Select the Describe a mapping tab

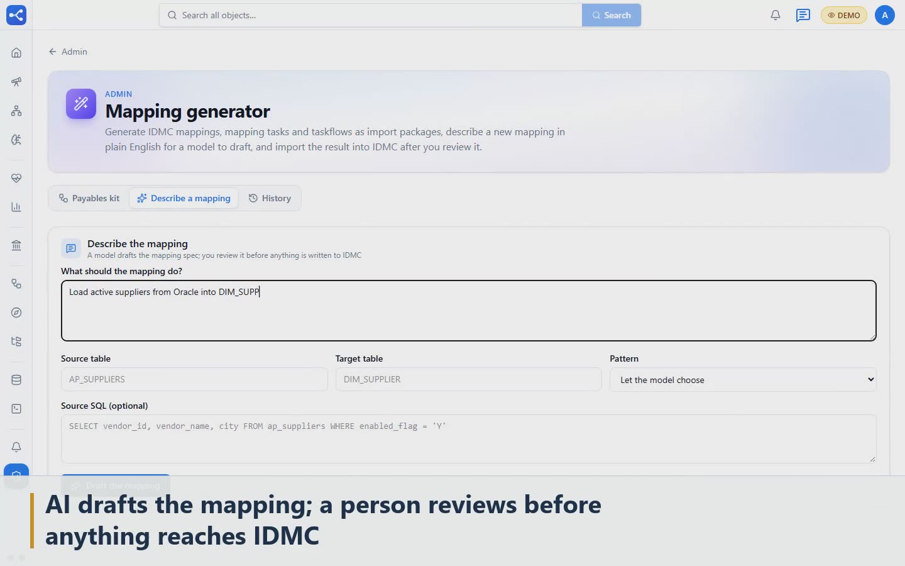point(184,198)
